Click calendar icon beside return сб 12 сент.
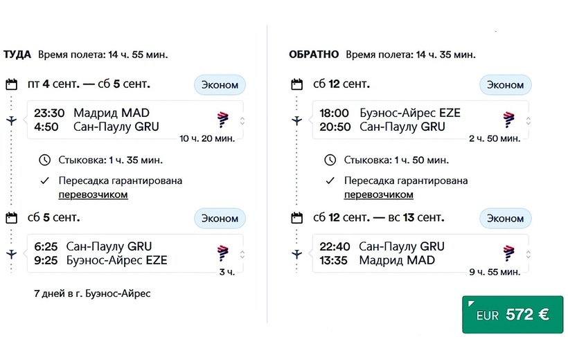 pos(297,84)
